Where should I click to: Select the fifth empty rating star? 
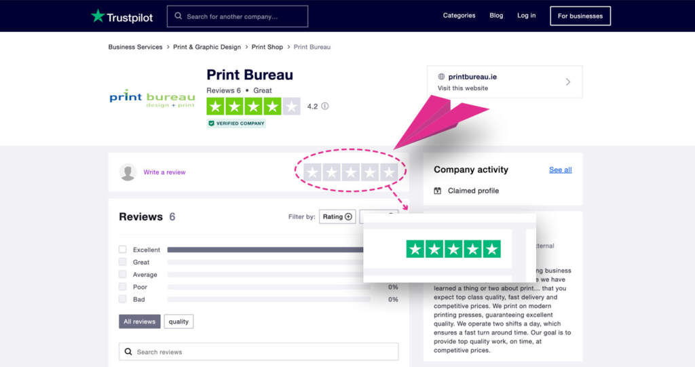tap(389, 172)
